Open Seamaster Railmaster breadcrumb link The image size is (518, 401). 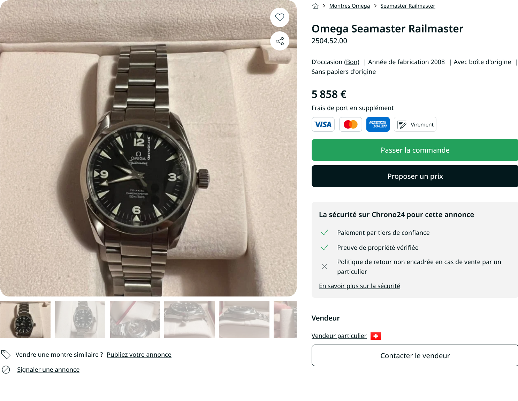pos(407,6)
